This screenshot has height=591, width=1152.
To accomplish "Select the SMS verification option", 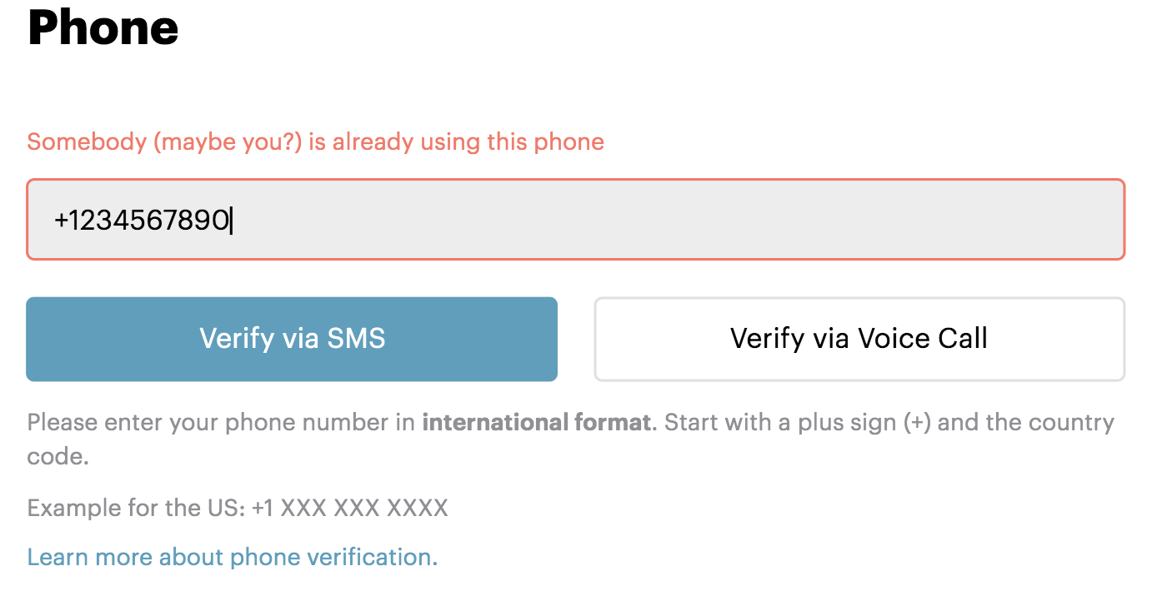I will pyautogui.click(x=292, y=339).
